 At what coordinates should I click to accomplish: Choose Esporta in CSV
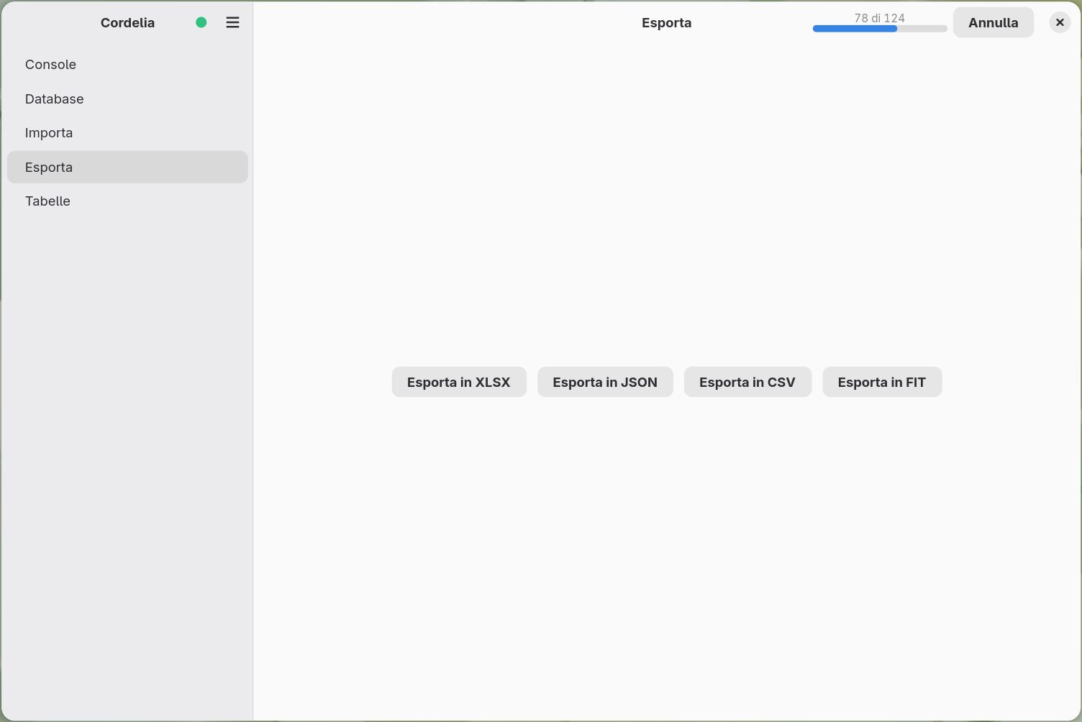point(747,382)
